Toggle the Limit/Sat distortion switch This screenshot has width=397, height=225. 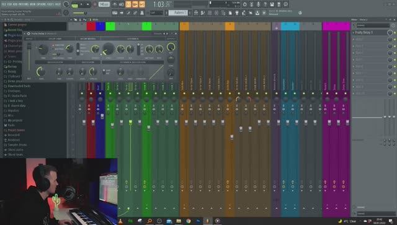click(104, 72)
